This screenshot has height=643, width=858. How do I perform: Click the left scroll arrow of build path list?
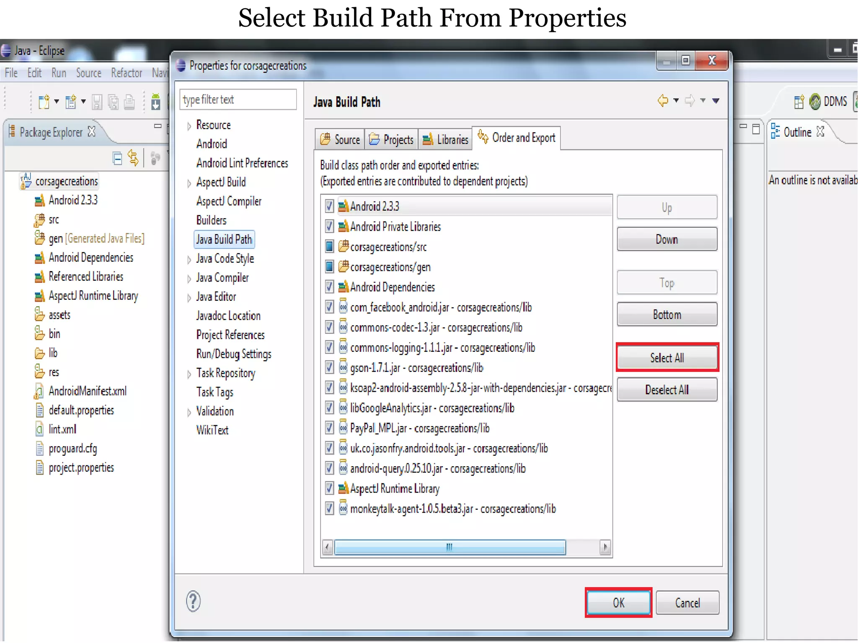point(328,547)
